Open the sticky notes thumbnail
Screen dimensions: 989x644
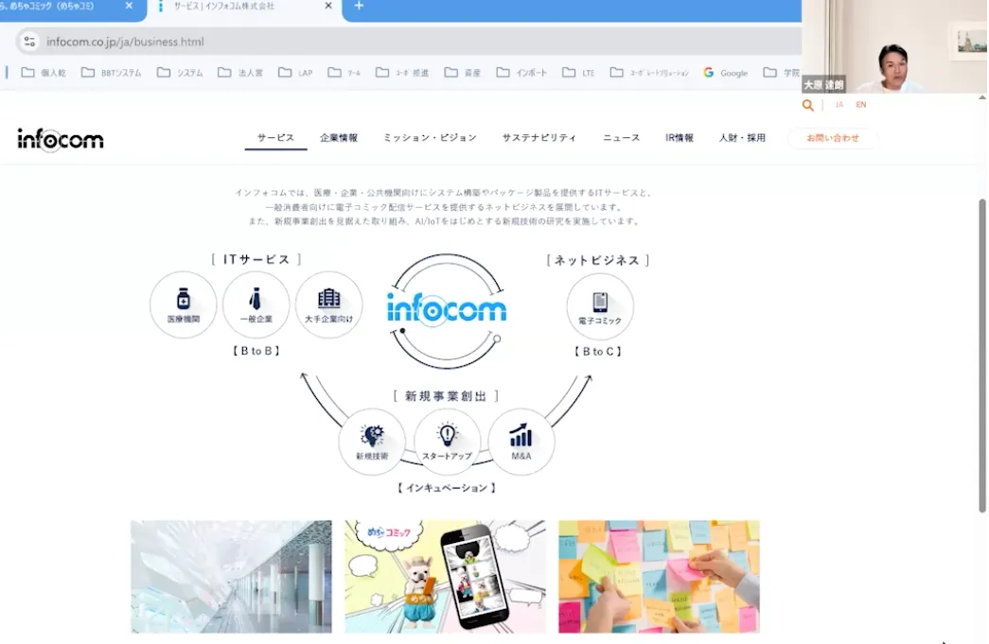[659, 577]
